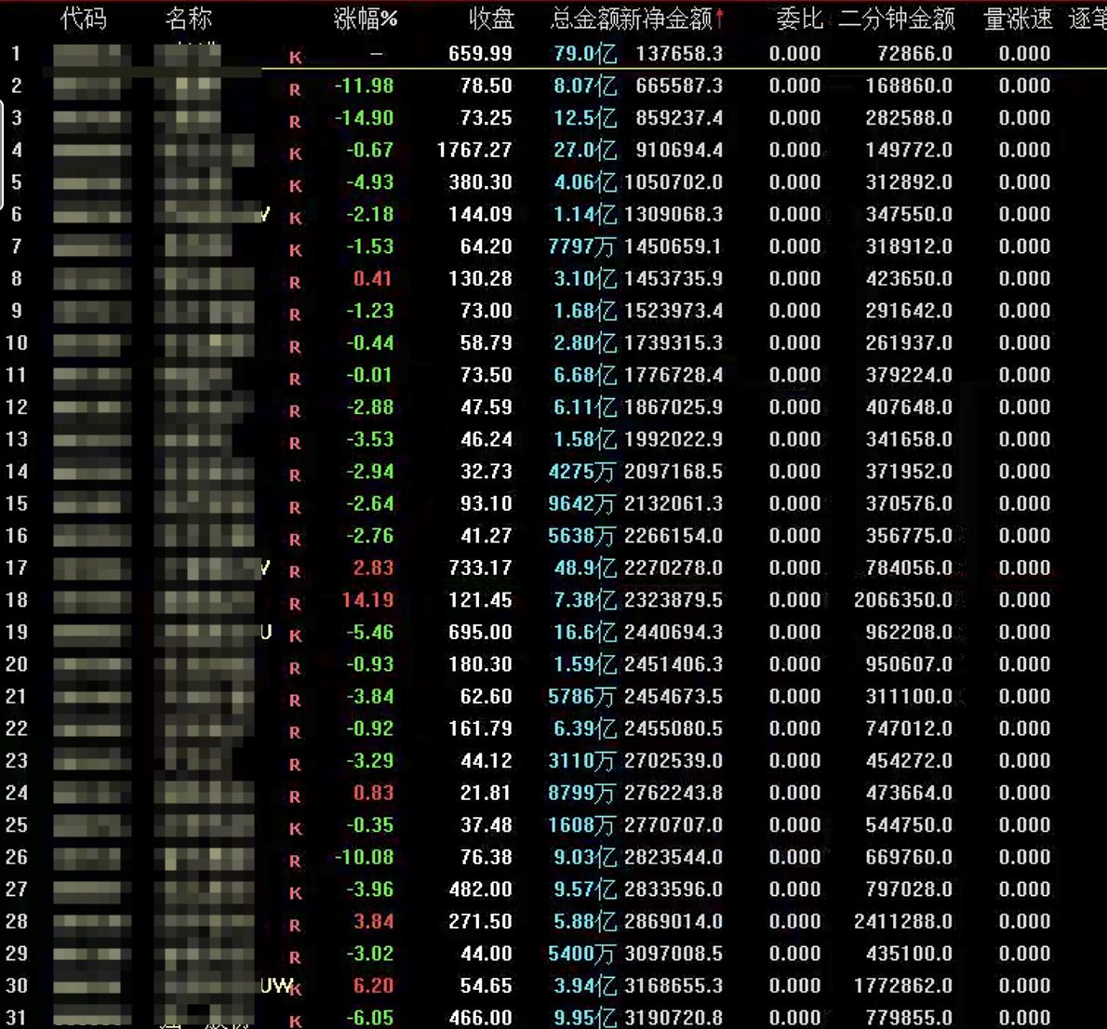Viewport: 1107px width, 1029px height.
Task: Click the K marker in row 4
Action: 295,154
